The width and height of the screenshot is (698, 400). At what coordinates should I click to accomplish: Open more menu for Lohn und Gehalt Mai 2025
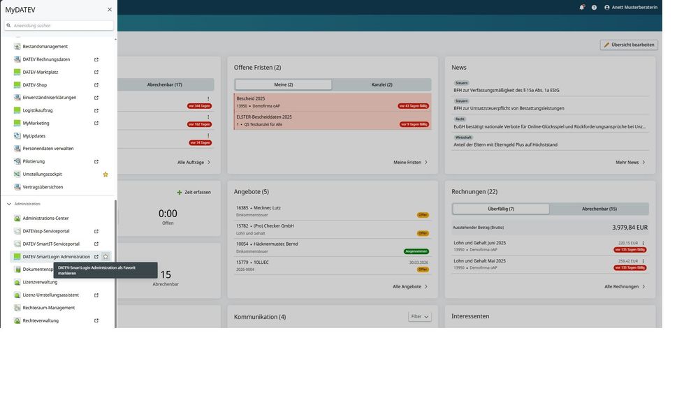pyautogui.click(x=644, y=261)
